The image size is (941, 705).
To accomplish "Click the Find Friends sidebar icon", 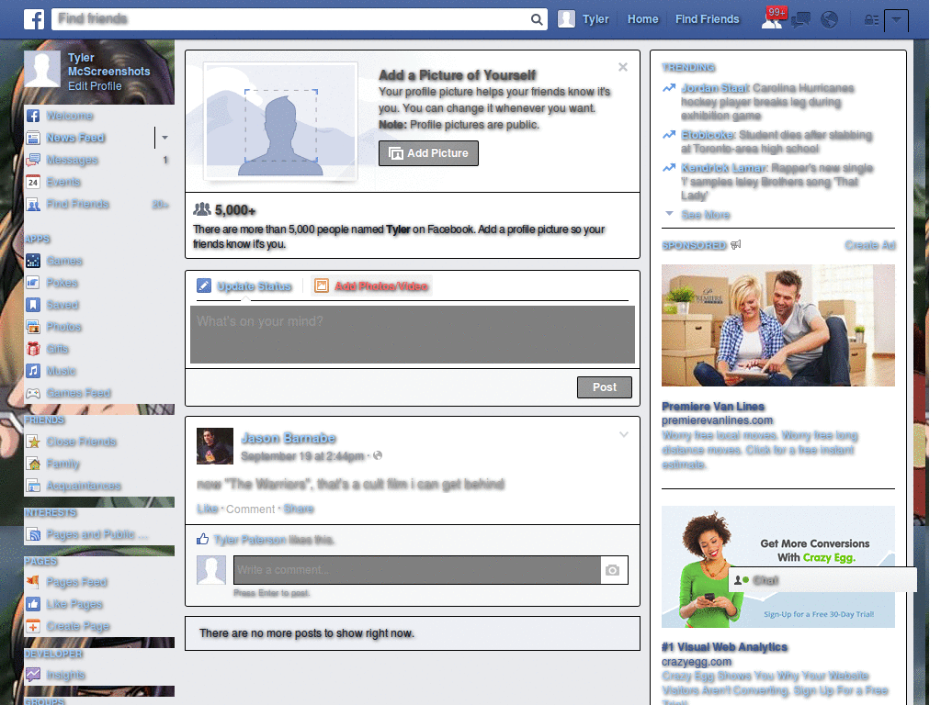I will tap(33, 205).
